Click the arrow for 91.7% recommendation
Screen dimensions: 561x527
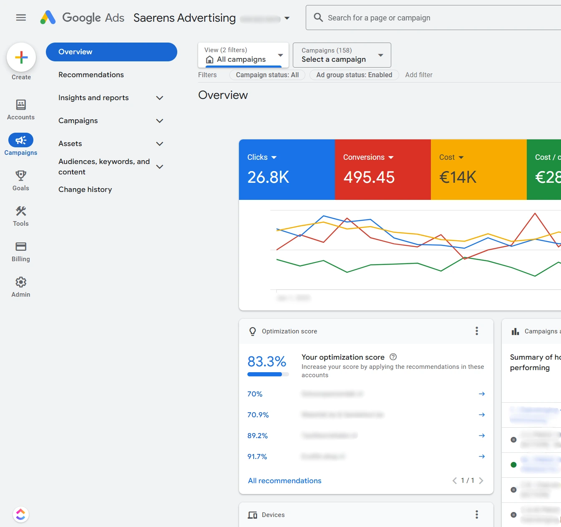pos(482,456)
